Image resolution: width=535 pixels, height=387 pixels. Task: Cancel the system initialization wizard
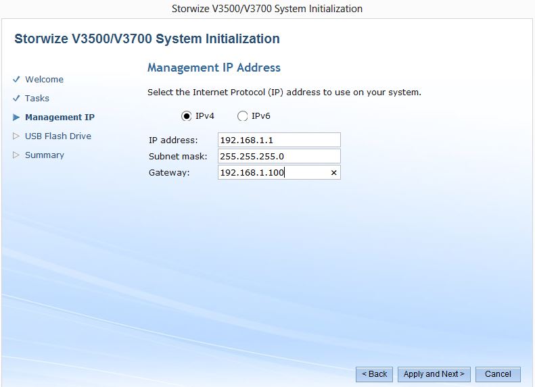point(498,374)
